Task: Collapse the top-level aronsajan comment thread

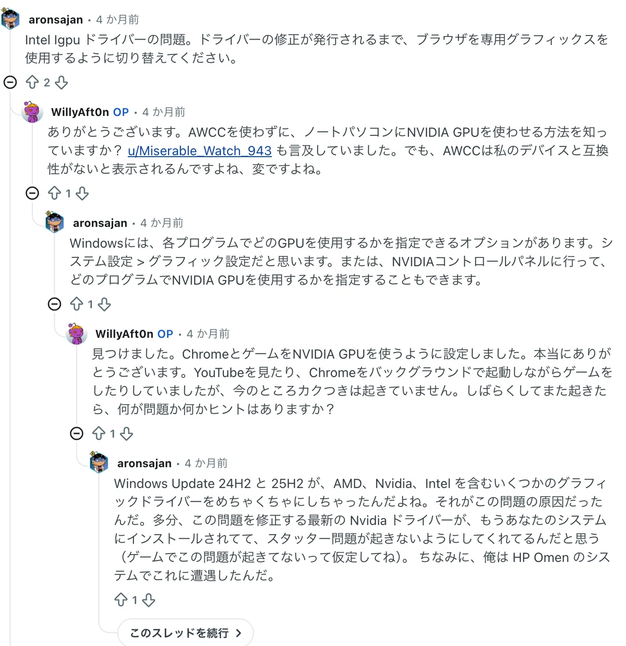Action: 10,83
